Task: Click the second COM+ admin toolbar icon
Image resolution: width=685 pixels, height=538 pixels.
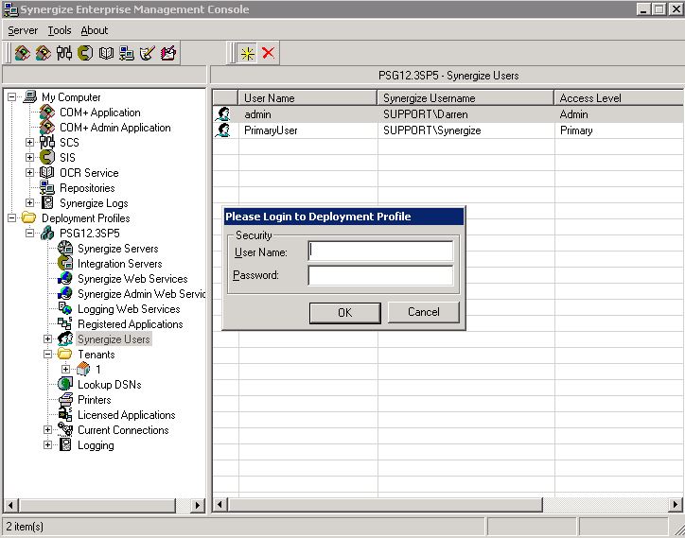Action: pyautogui.click(x=44, y=53)
